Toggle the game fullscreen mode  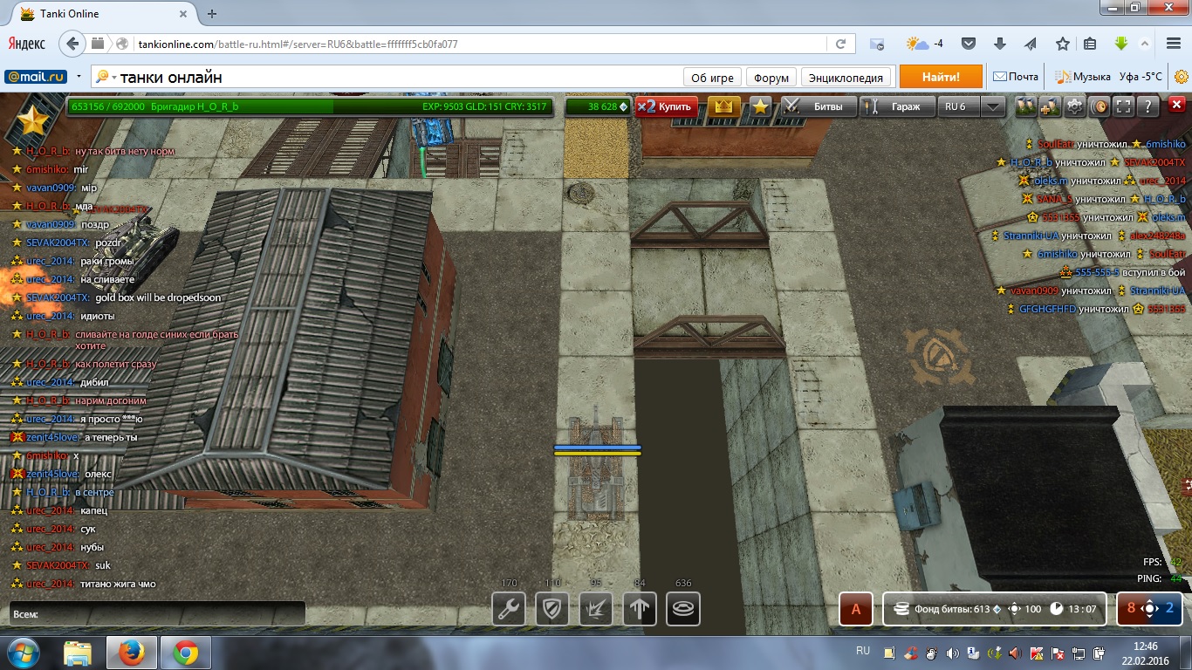1124,106
